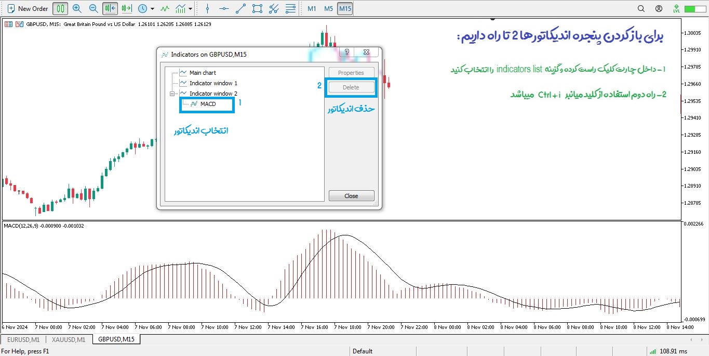Switch timeframe to M5

(328, 8)
